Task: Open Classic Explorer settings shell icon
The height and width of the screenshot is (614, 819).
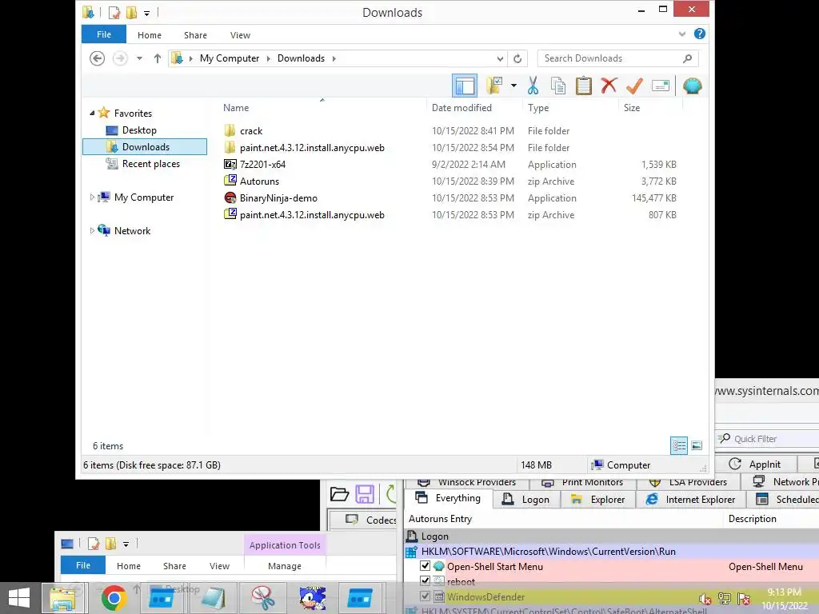Action: (x=692, y=86)
